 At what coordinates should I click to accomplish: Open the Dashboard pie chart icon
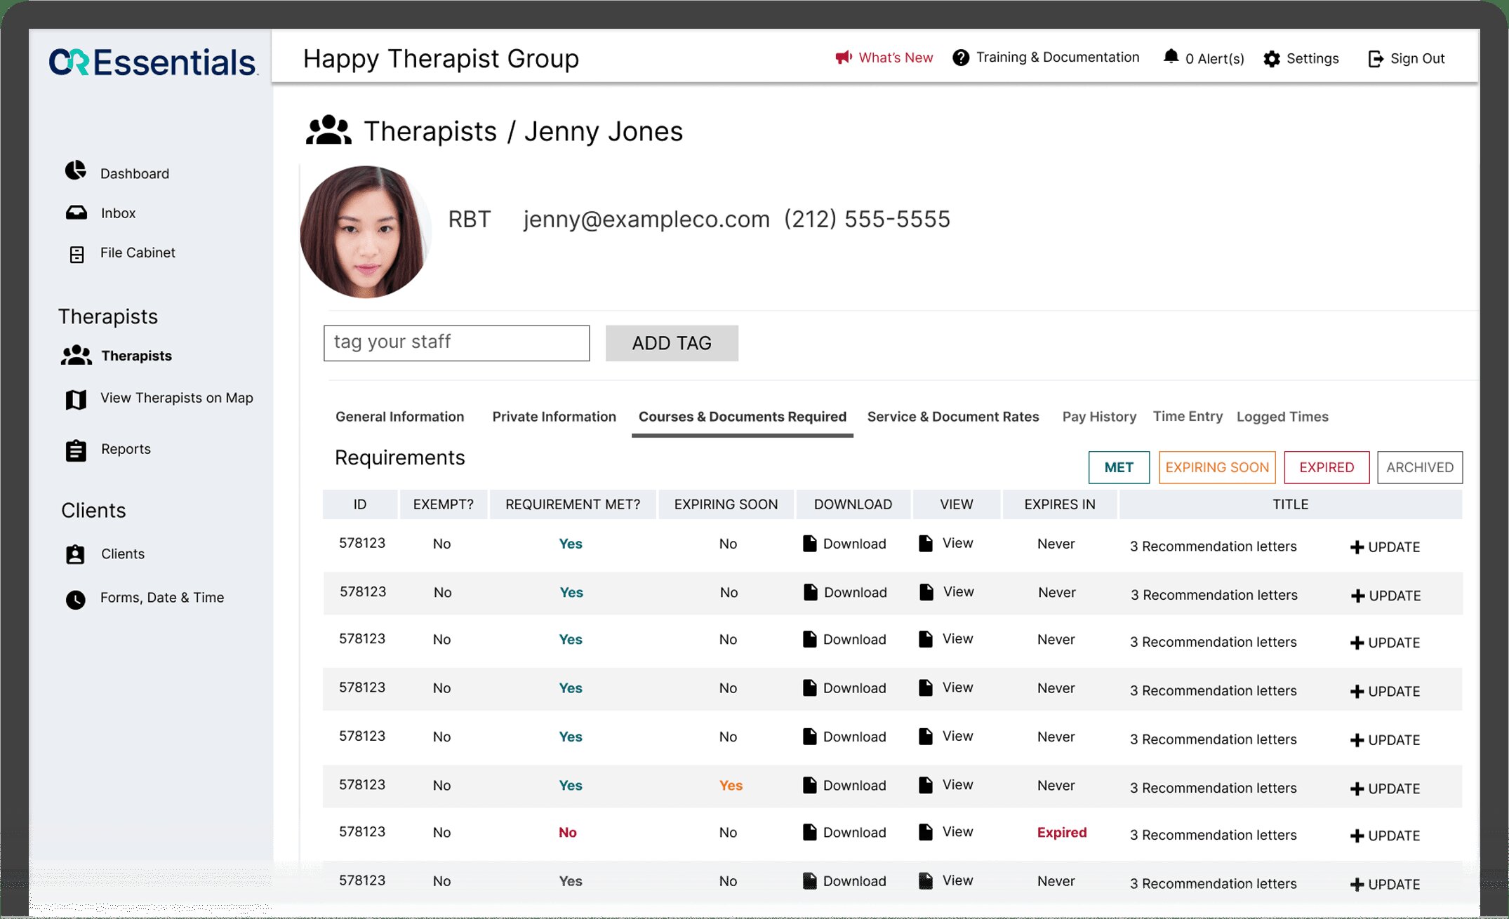click(x=76, y=170)
